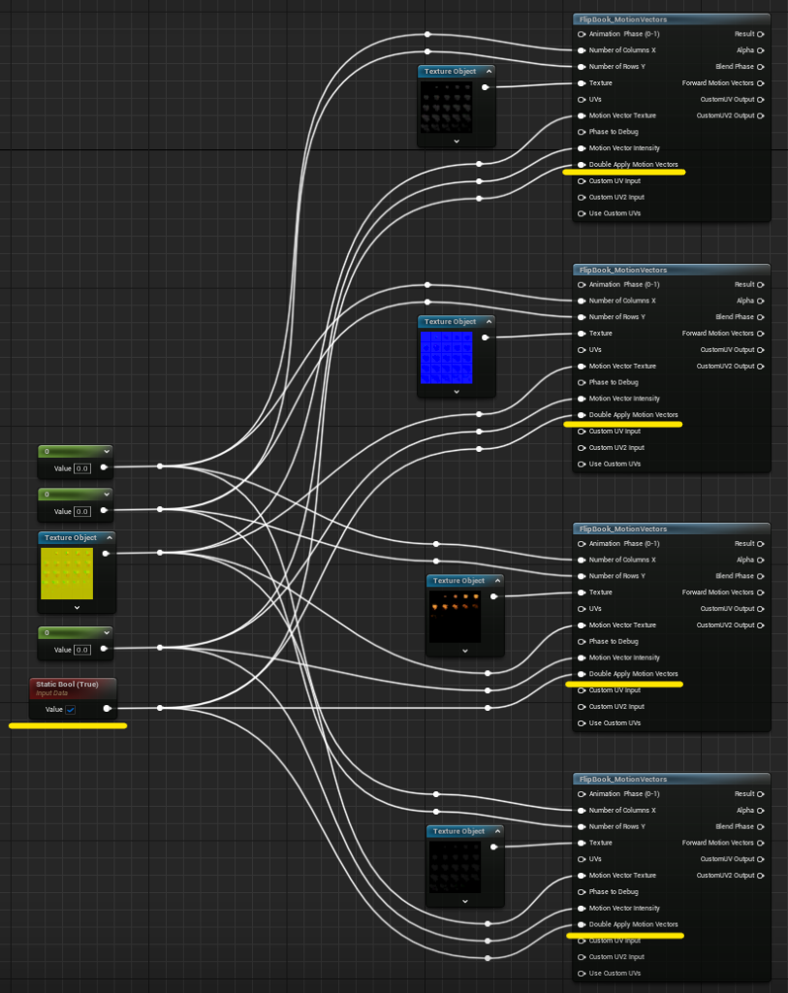
Task: Collapse the blue Texture Object header chevron
Action: [489, 322]
